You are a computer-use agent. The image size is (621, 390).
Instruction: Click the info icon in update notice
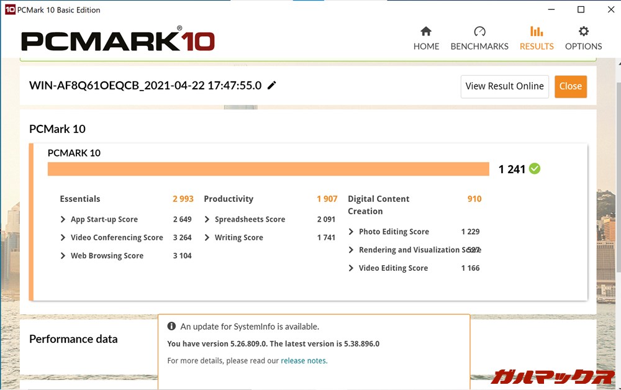click(x=171, y=326)
